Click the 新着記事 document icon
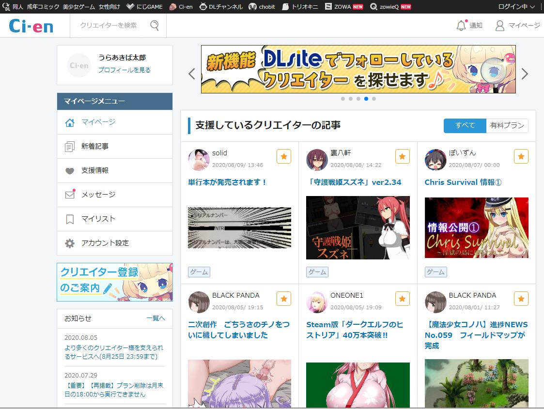Viewport: 544px width, 409px height. (70, 147)
